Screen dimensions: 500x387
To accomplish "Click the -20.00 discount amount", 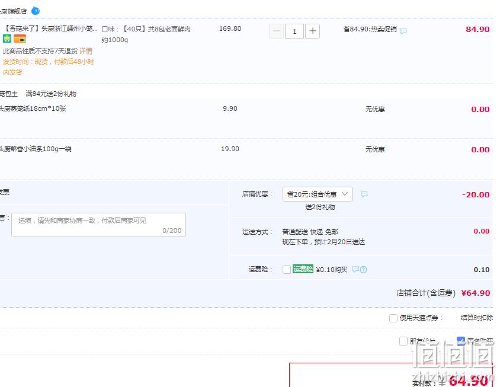I will 476,194.
